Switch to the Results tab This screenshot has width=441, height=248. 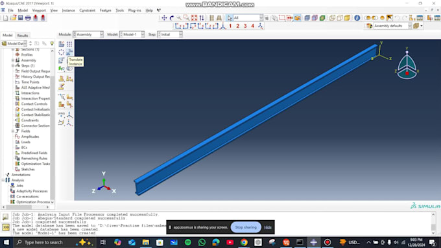[23, 36]
